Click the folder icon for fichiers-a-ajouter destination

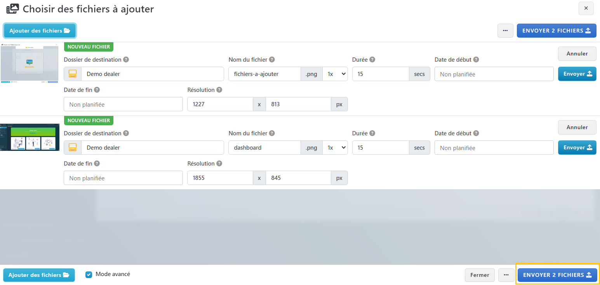click(73, 74)
